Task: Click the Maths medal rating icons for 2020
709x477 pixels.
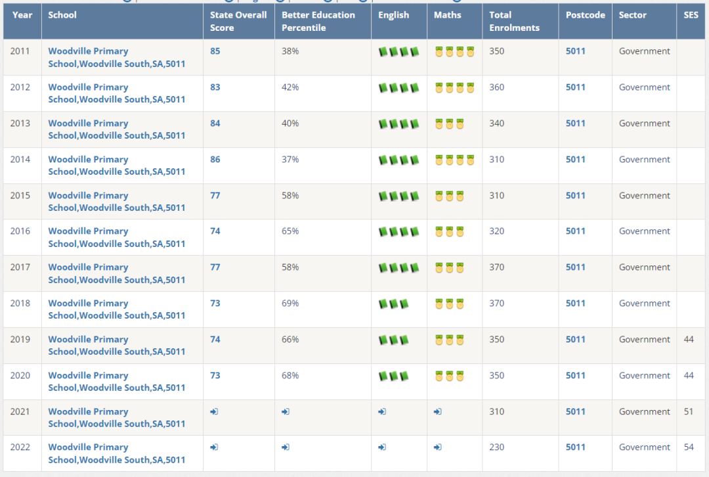Action: coord(450,376)
